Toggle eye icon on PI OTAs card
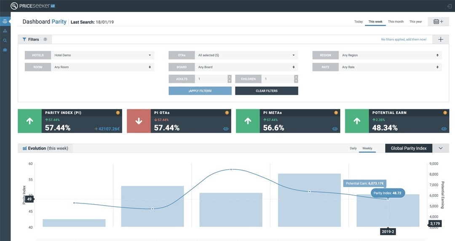 point(226,129)
